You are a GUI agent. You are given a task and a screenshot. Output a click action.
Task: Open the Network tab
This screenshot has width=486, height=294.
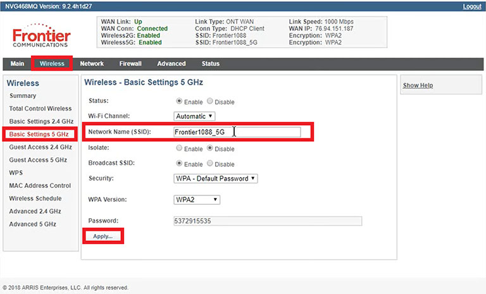coord(92,63)
